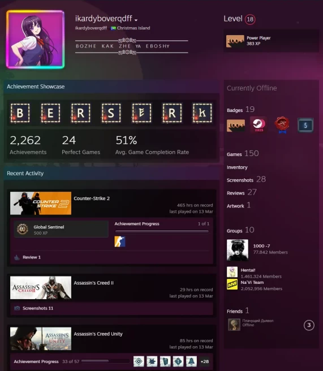323x371 pixels.
Task: Open the Screenshots 11 camera link
Action: tap(33, 308)
